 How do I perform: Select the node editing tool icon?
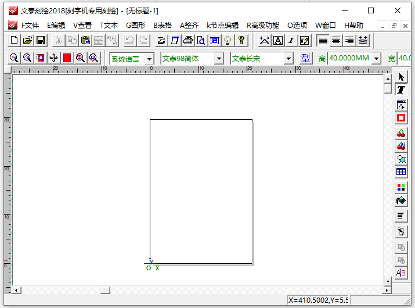click(401, 105)
